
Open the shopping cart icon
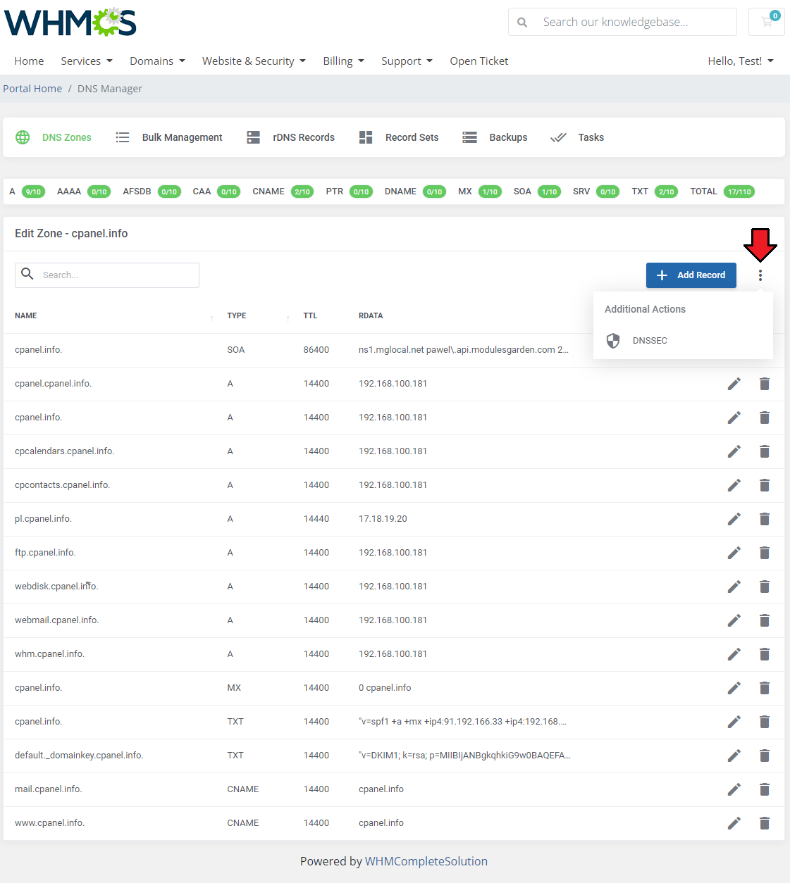pyautogui.click(x=767, y=22)
